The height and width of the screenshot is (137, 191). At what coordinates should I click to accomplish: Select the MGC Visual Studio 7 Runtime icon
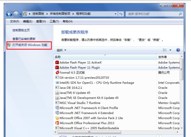click(57, 103)
